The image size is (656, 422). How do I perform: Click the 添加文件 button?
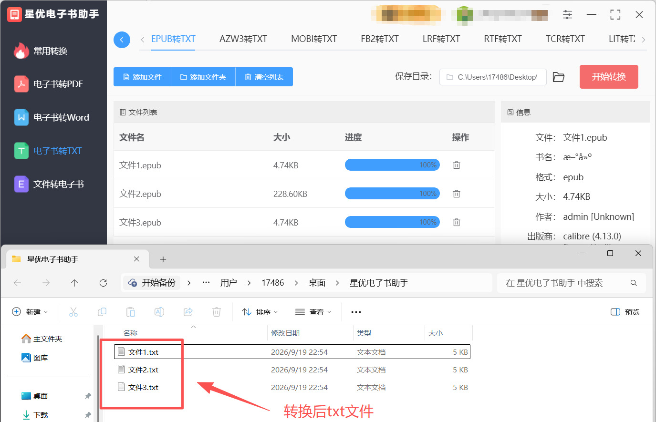pos(142,77)
